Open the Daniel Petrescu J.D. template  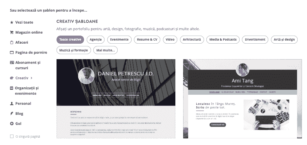click(116, 99)
